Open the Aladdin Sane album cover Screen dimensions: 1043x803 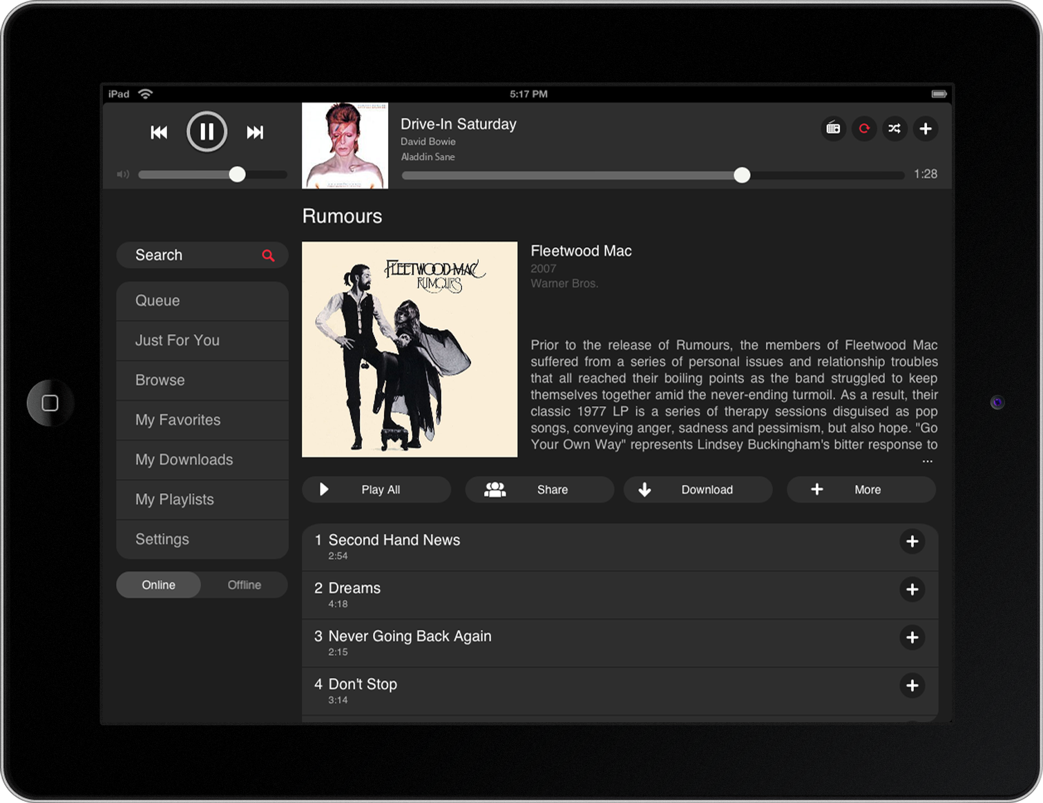[345, 146]
